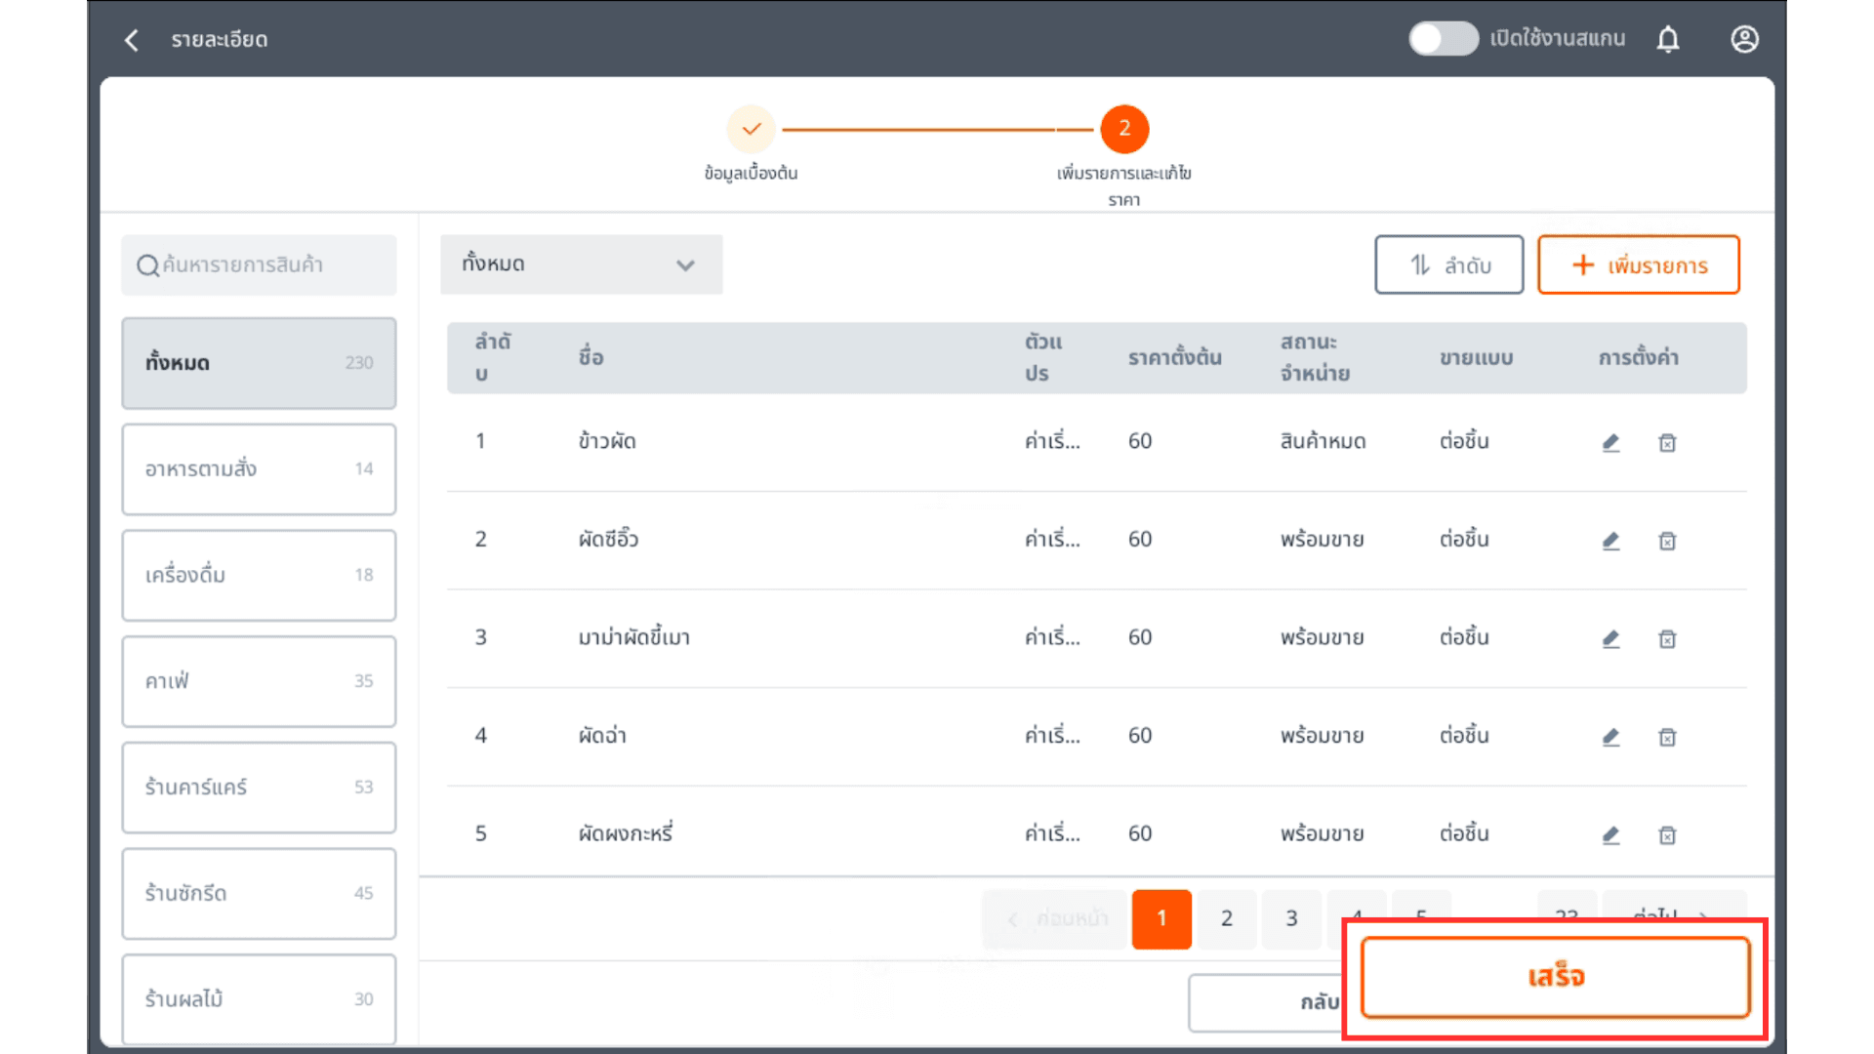
Task: Edit the ข้าวผัด row with the pencil icon
Action: coord(1610,442)
